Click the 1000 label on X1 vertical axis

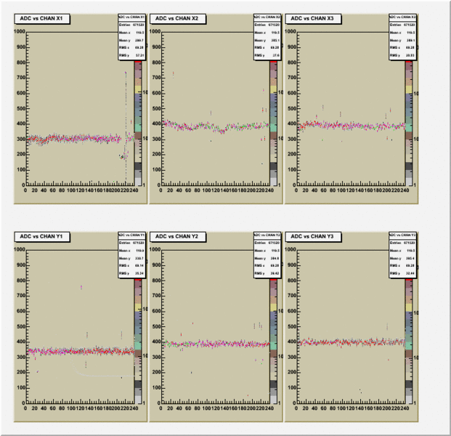20,31
